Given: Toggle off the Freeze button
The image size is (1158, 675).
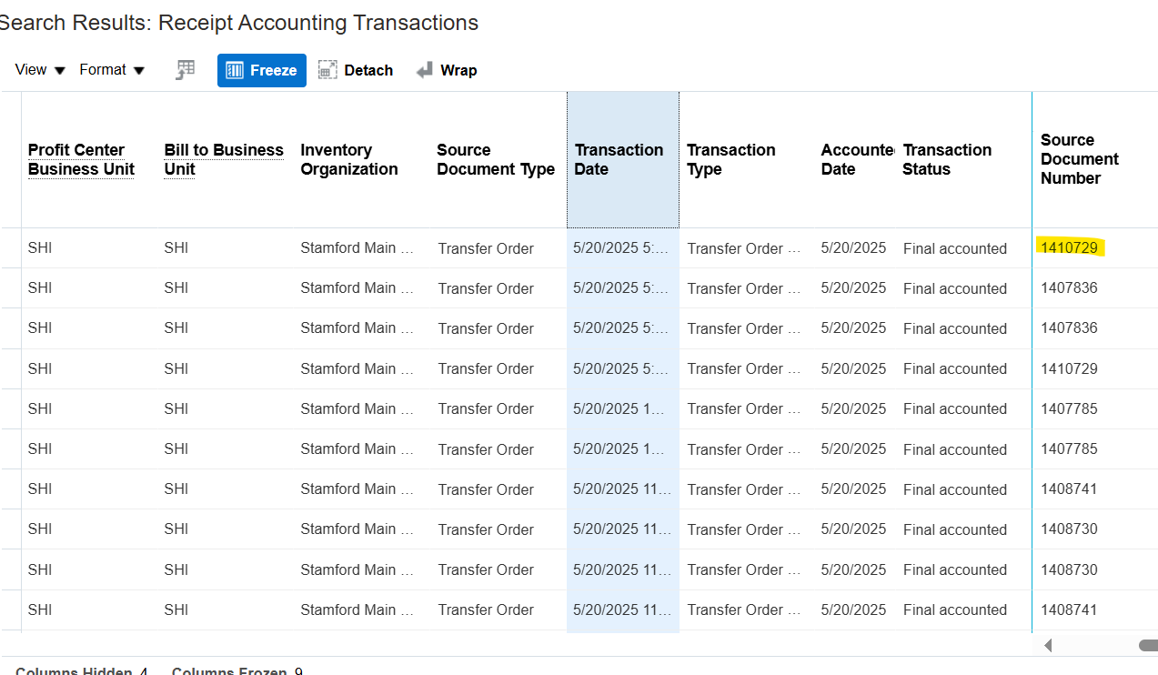Looking at the screenshot, I should tap(261, 70).
